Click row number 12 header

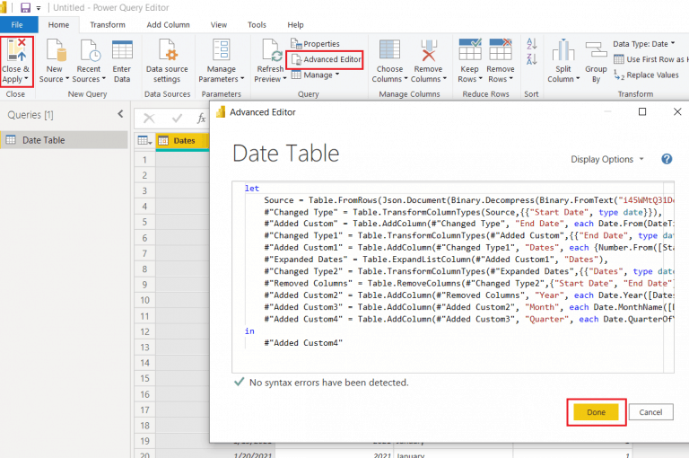pyautogui.click(x=144, y=331)
